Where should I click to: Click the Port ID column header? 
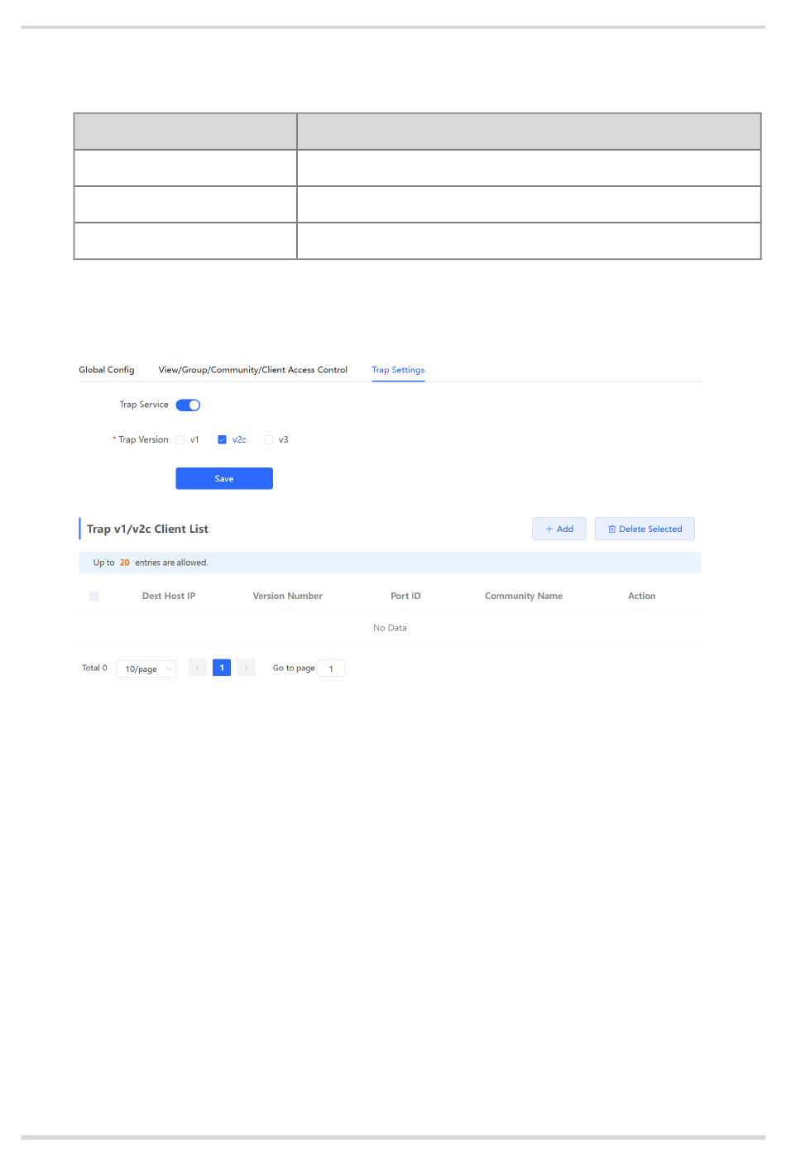tap(405, 596)
